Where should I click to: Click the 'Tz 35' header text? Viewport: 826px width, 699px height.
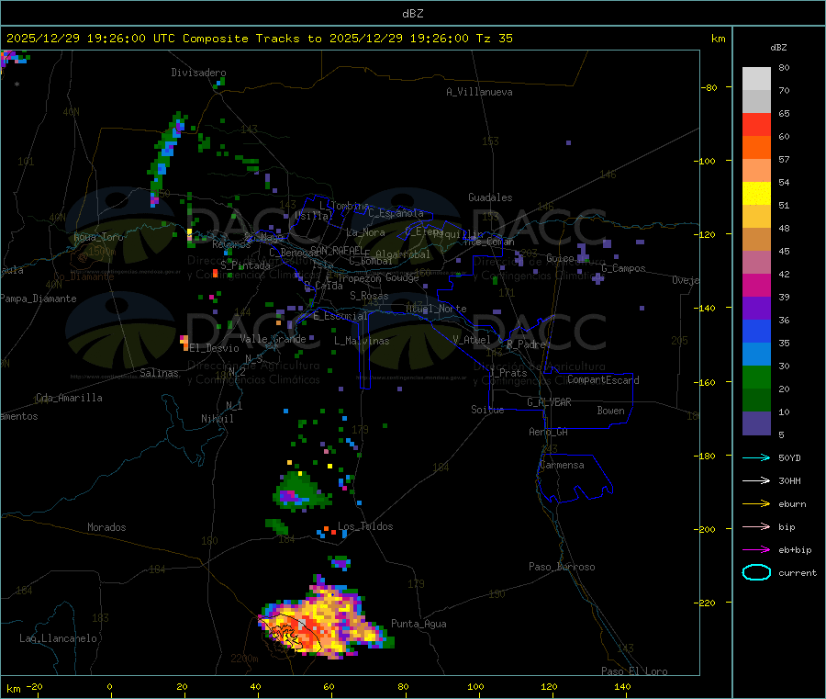(494, 39)
